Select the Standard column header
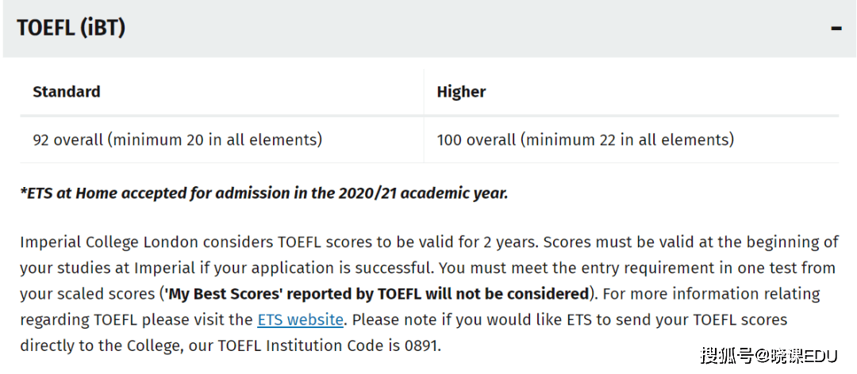The image size is (857, 374). [x=67, y=91]
